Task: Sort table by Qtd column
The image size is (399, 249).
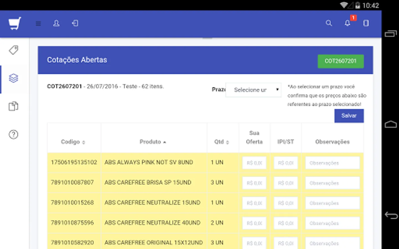Action: 222,142
